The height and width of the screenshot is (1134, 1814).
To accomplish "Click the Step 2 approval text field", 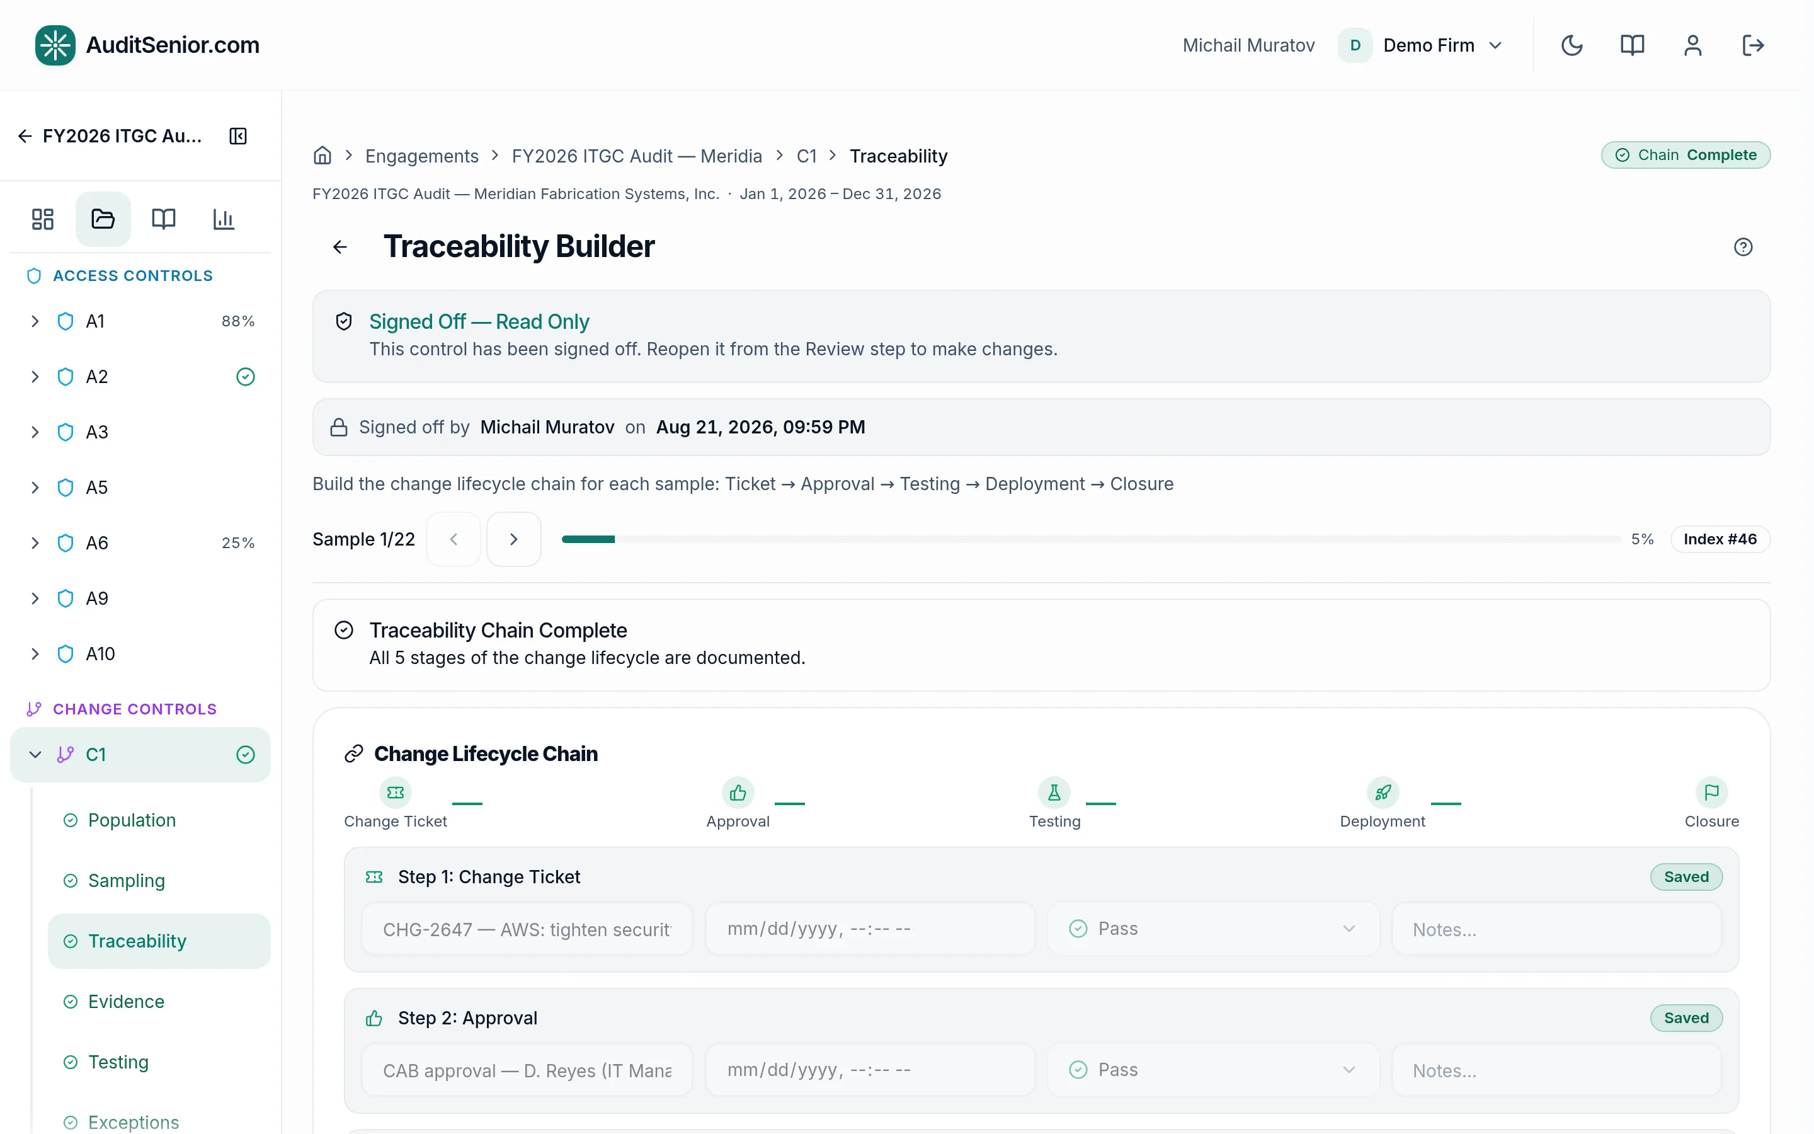I will tap(527, 1070).
